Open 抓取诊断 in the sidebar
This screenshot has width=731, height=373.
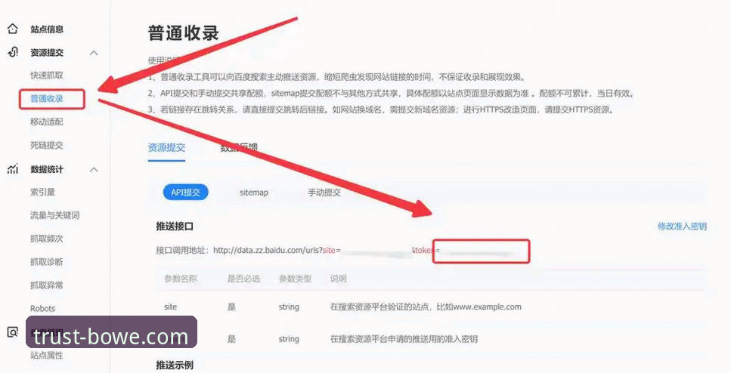(x=47, y=262)
